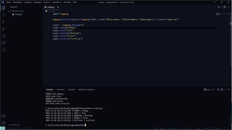Open the Anzeigen menu
This screenshot has height=130, width=232.
[37, 2]
